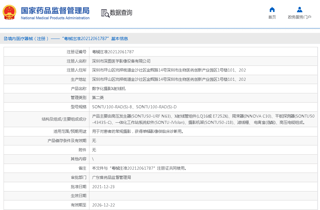
Task: Click the 境内医疗器械（注册）breadcrumb heading
Action: point(26,39)
